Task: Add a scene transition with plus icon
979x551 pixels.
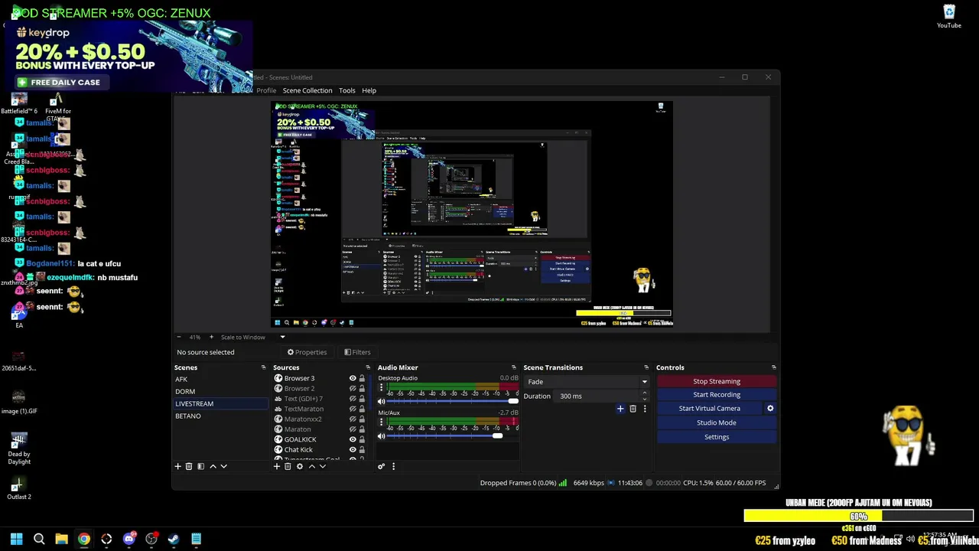Action: coord(620,409)
